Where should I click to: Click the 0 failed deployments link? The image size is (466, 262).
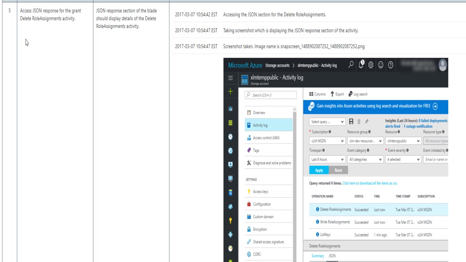(x=433, y=121)
